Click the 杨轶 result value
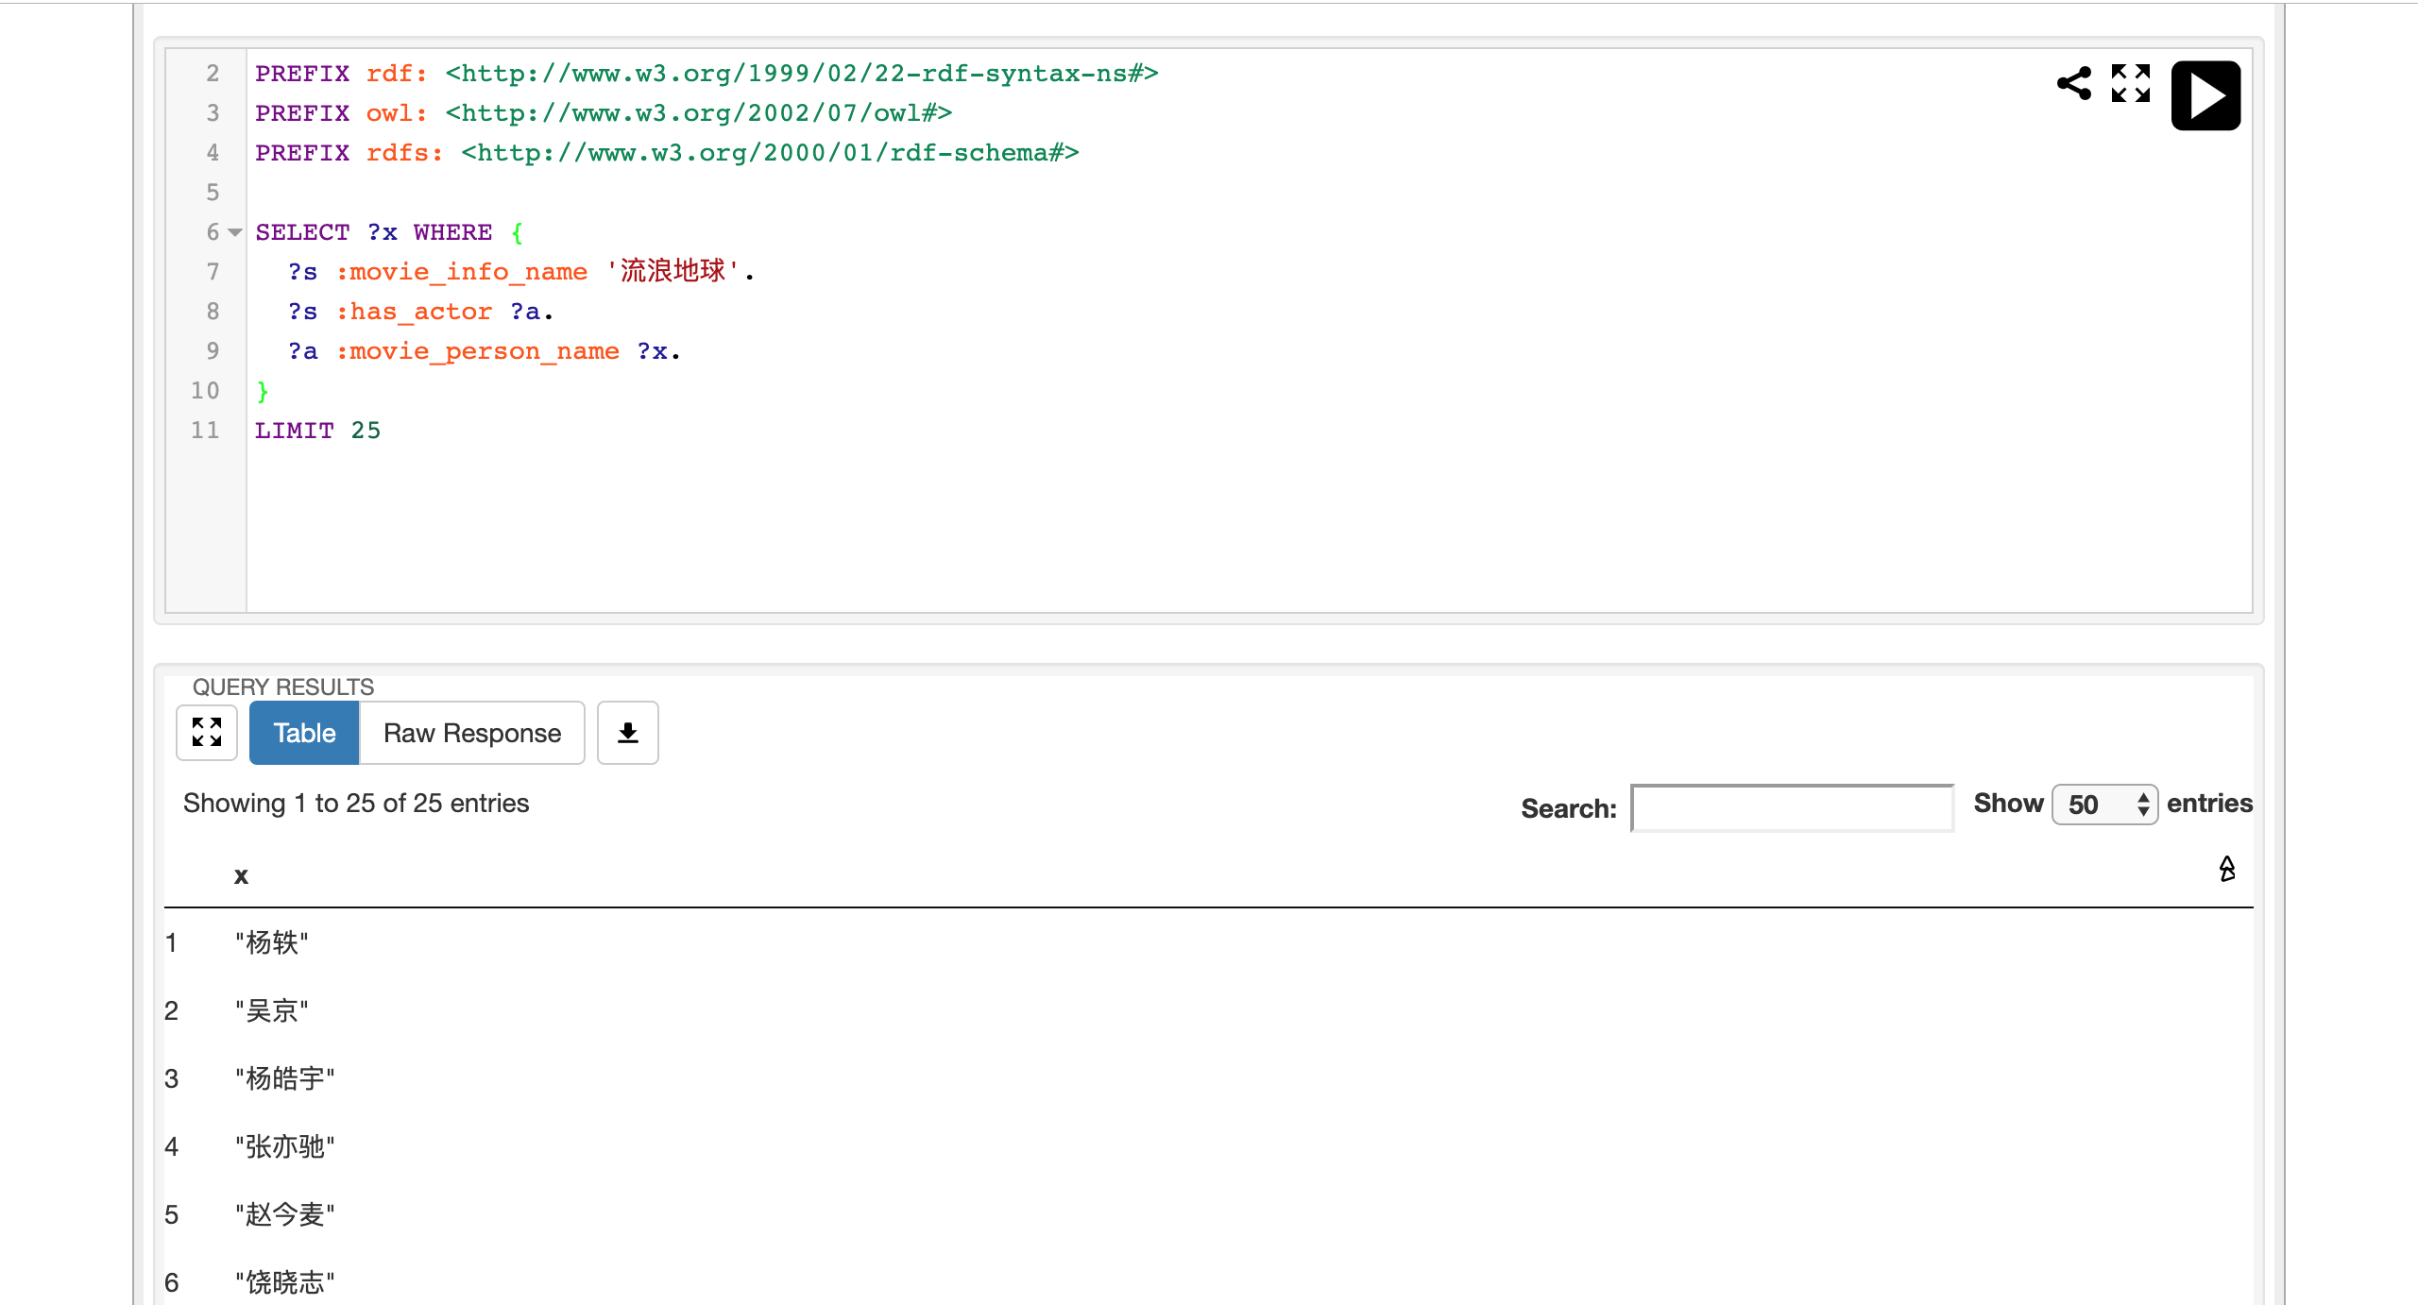This screenshot has width=2418, height=1305. (x=271, y=942)
